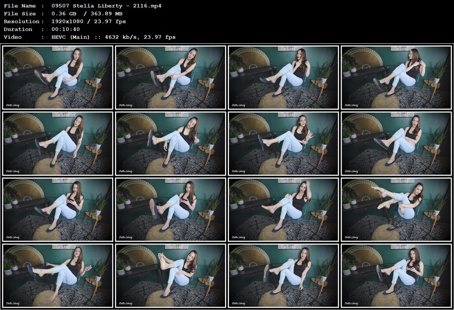This screenshot has width=454, height=310.
Task: Select the second thumbnail in the second row
Action: (x=170, y=143)
